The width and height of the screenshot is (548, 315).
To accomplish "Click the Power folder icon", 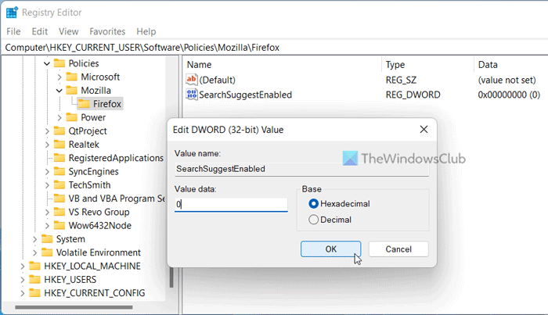I will pyautogui.click(x=72, y=117).
